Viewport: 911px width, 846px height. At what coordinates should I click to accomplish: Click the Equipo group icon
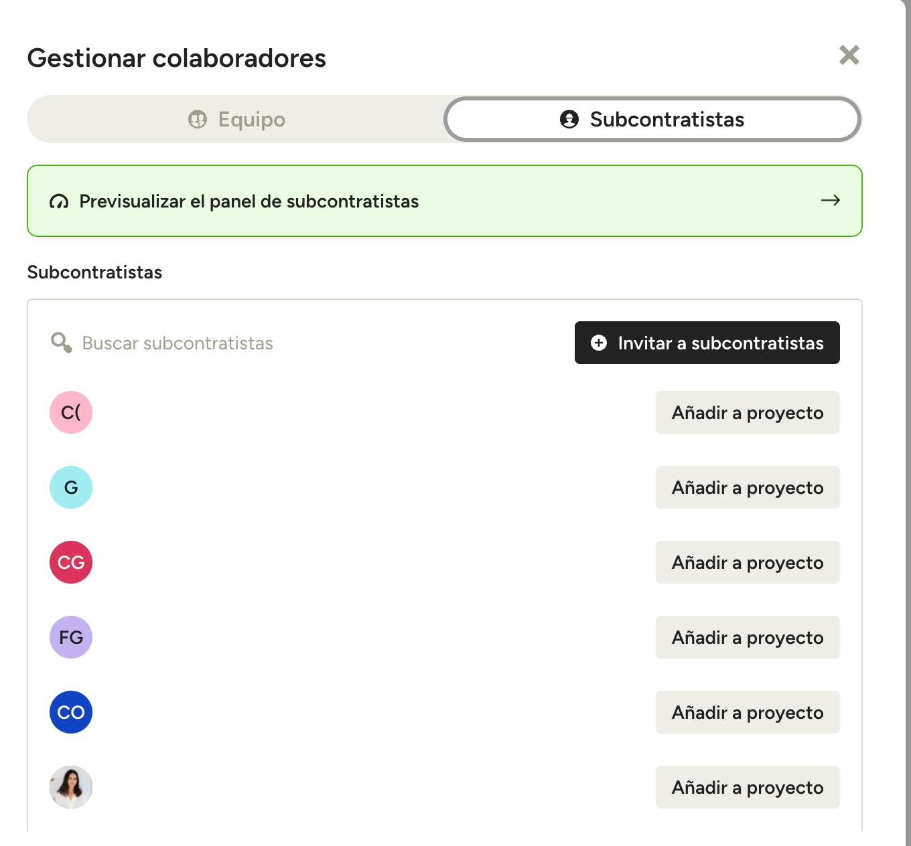(x=198, y=120)
